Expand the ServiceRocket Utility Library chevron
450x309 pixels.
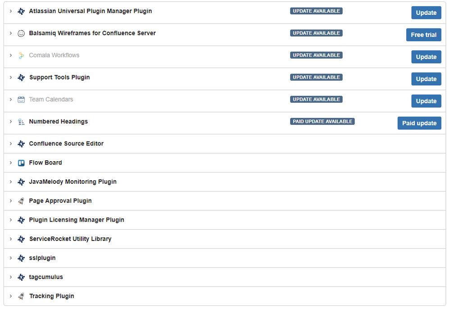(x=11, y=239)
